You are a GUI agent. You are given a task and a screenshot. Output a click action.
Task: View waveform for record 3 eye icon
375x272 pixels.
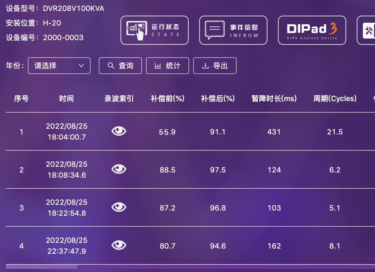(x=119, y=207)
